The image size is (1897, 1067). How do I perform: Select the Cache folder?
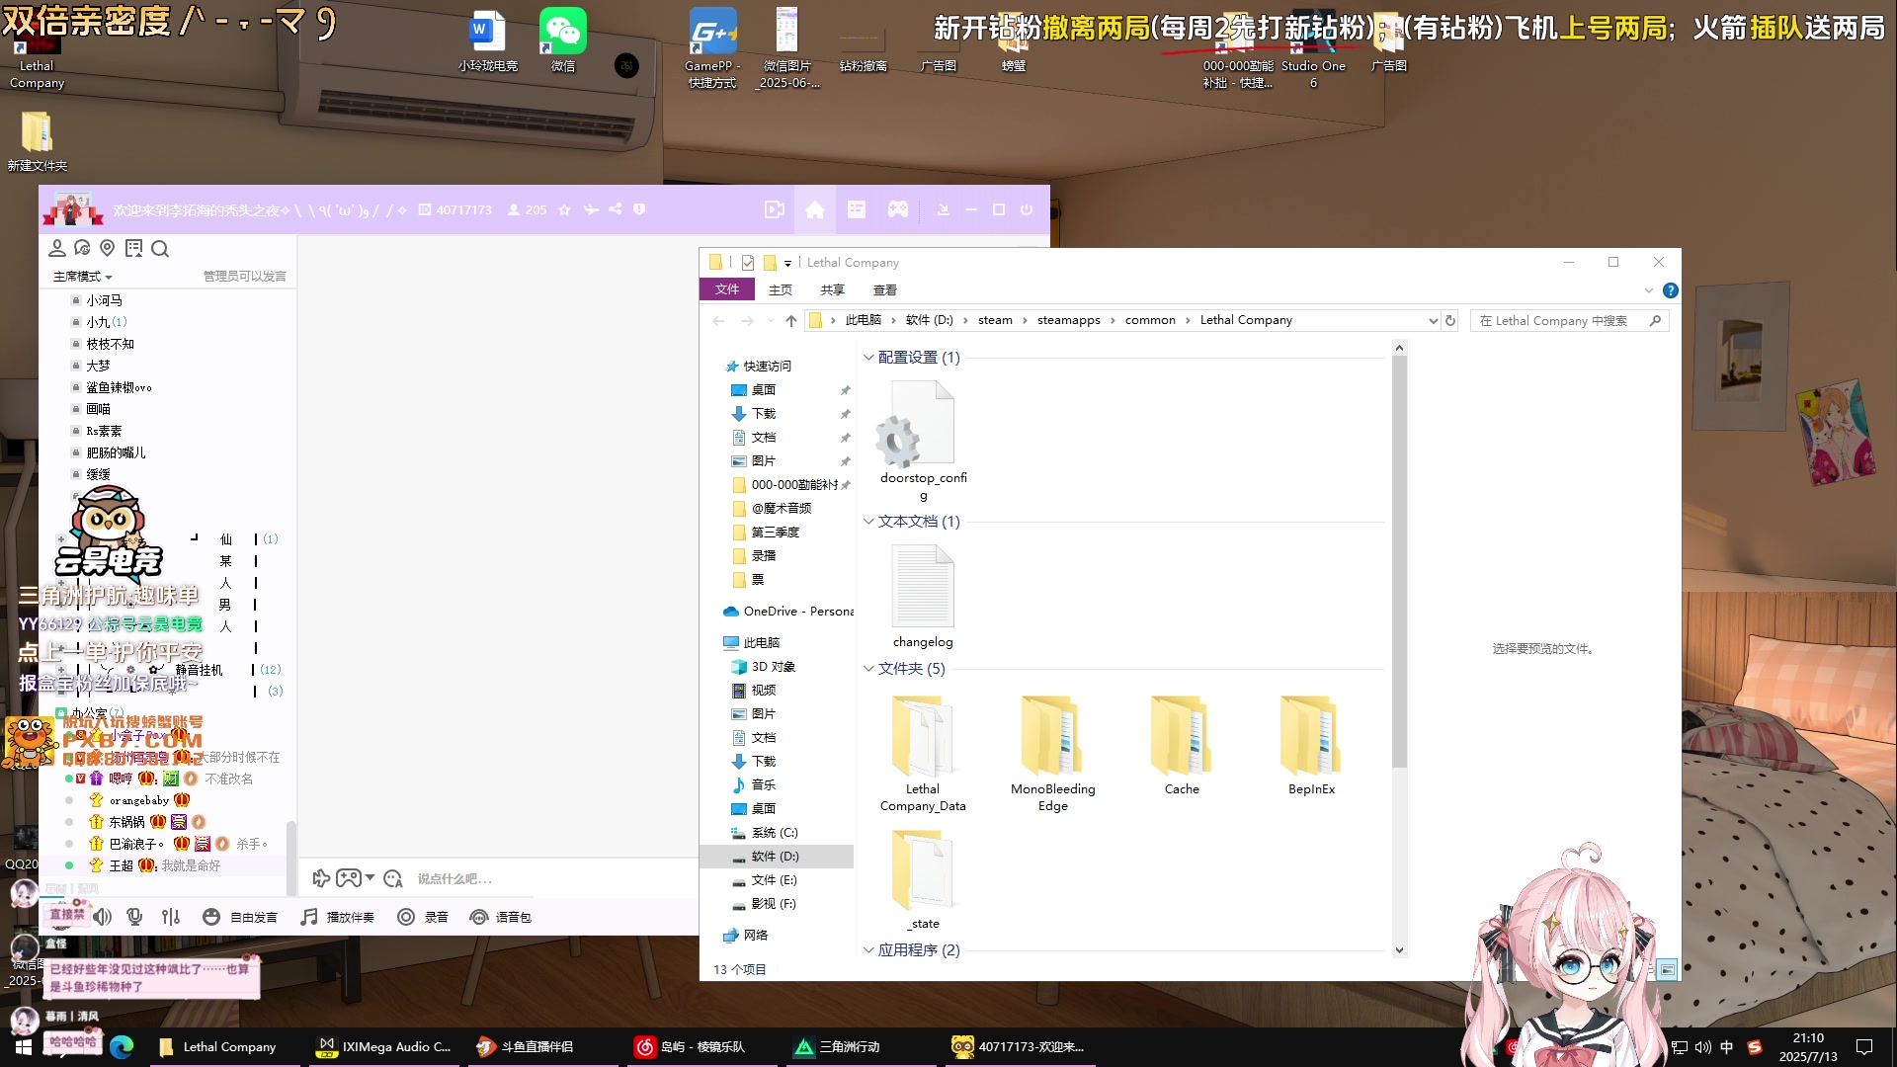(x=1182, y=746)
